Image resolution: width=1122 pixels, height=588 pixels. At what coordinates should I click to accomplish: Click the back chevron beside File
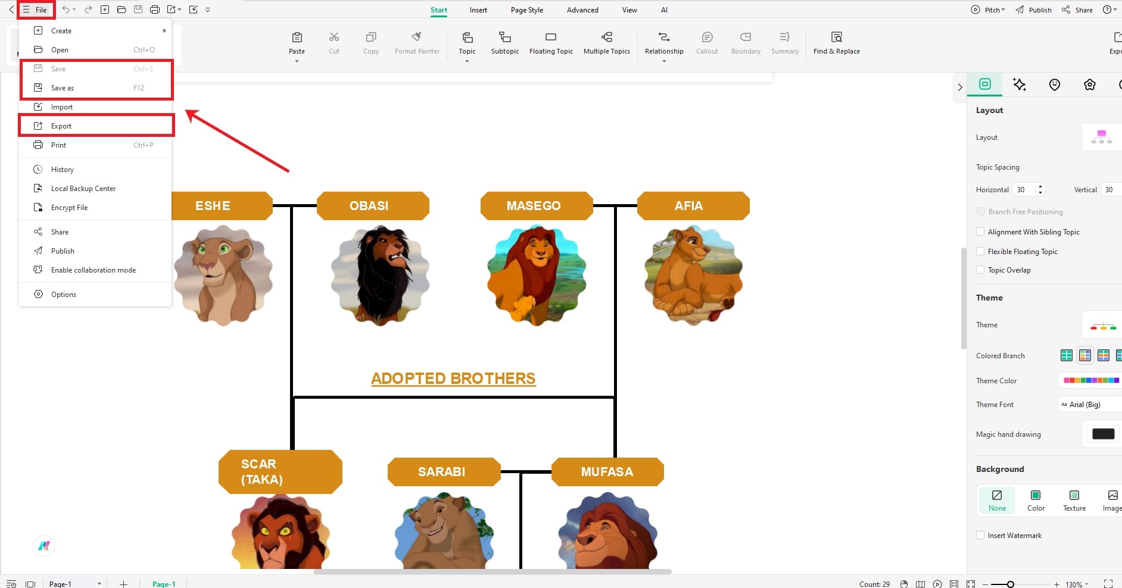point(11,10)
